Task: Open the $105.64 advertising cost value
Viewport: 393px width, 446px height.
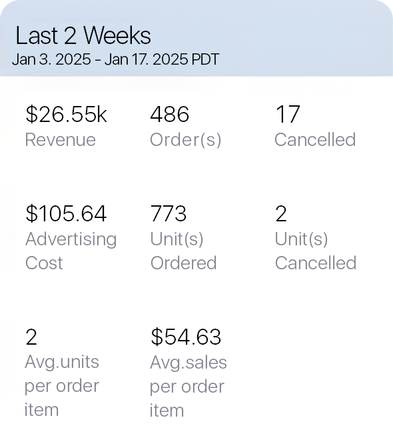Action: pyautogui.click(x=66, y=213)
